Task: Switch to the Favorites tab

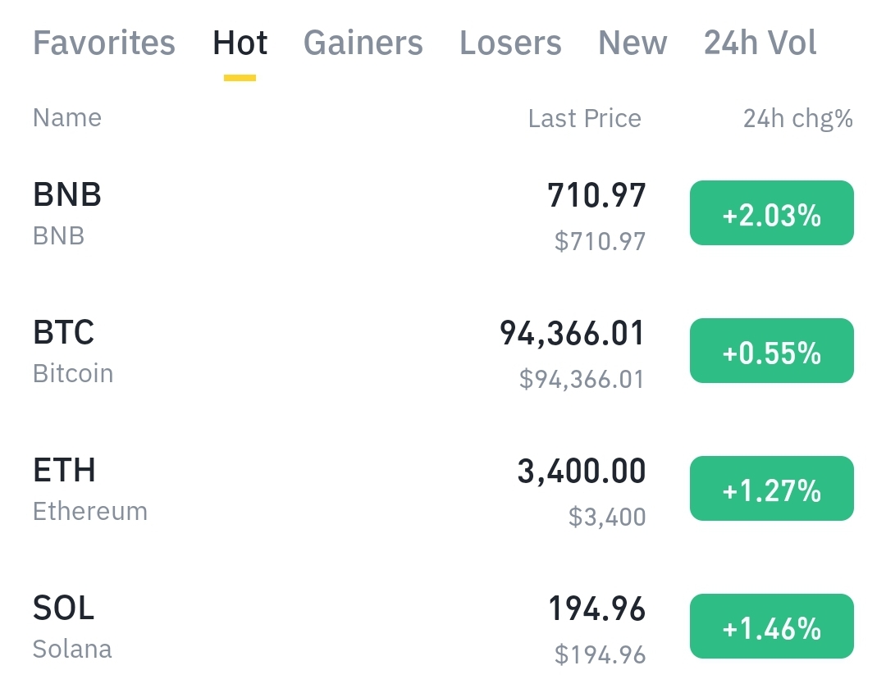Action: point(104,43)
